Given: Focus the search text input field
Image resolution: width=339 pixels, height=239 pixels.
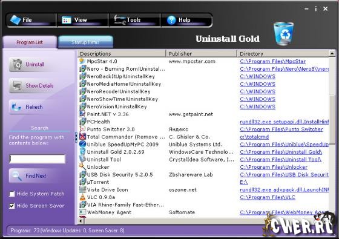Looking at the screenshot, I should (x=37, y=159).
